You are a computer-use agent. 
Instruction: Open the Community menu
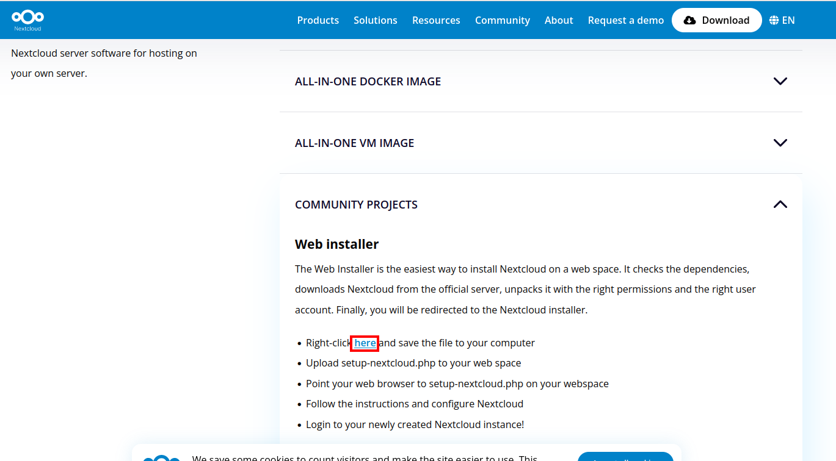click(502, 20)
